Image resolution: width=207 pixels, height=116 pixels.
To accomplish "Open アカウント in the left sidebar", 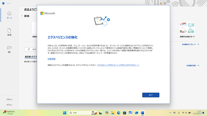I will click(9, 100).
